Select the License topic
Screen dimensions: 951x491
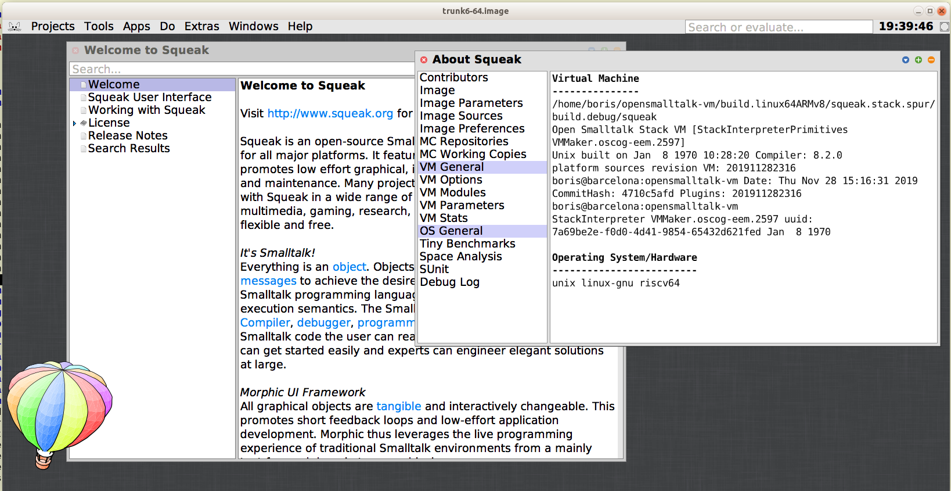tap(152, 123)
